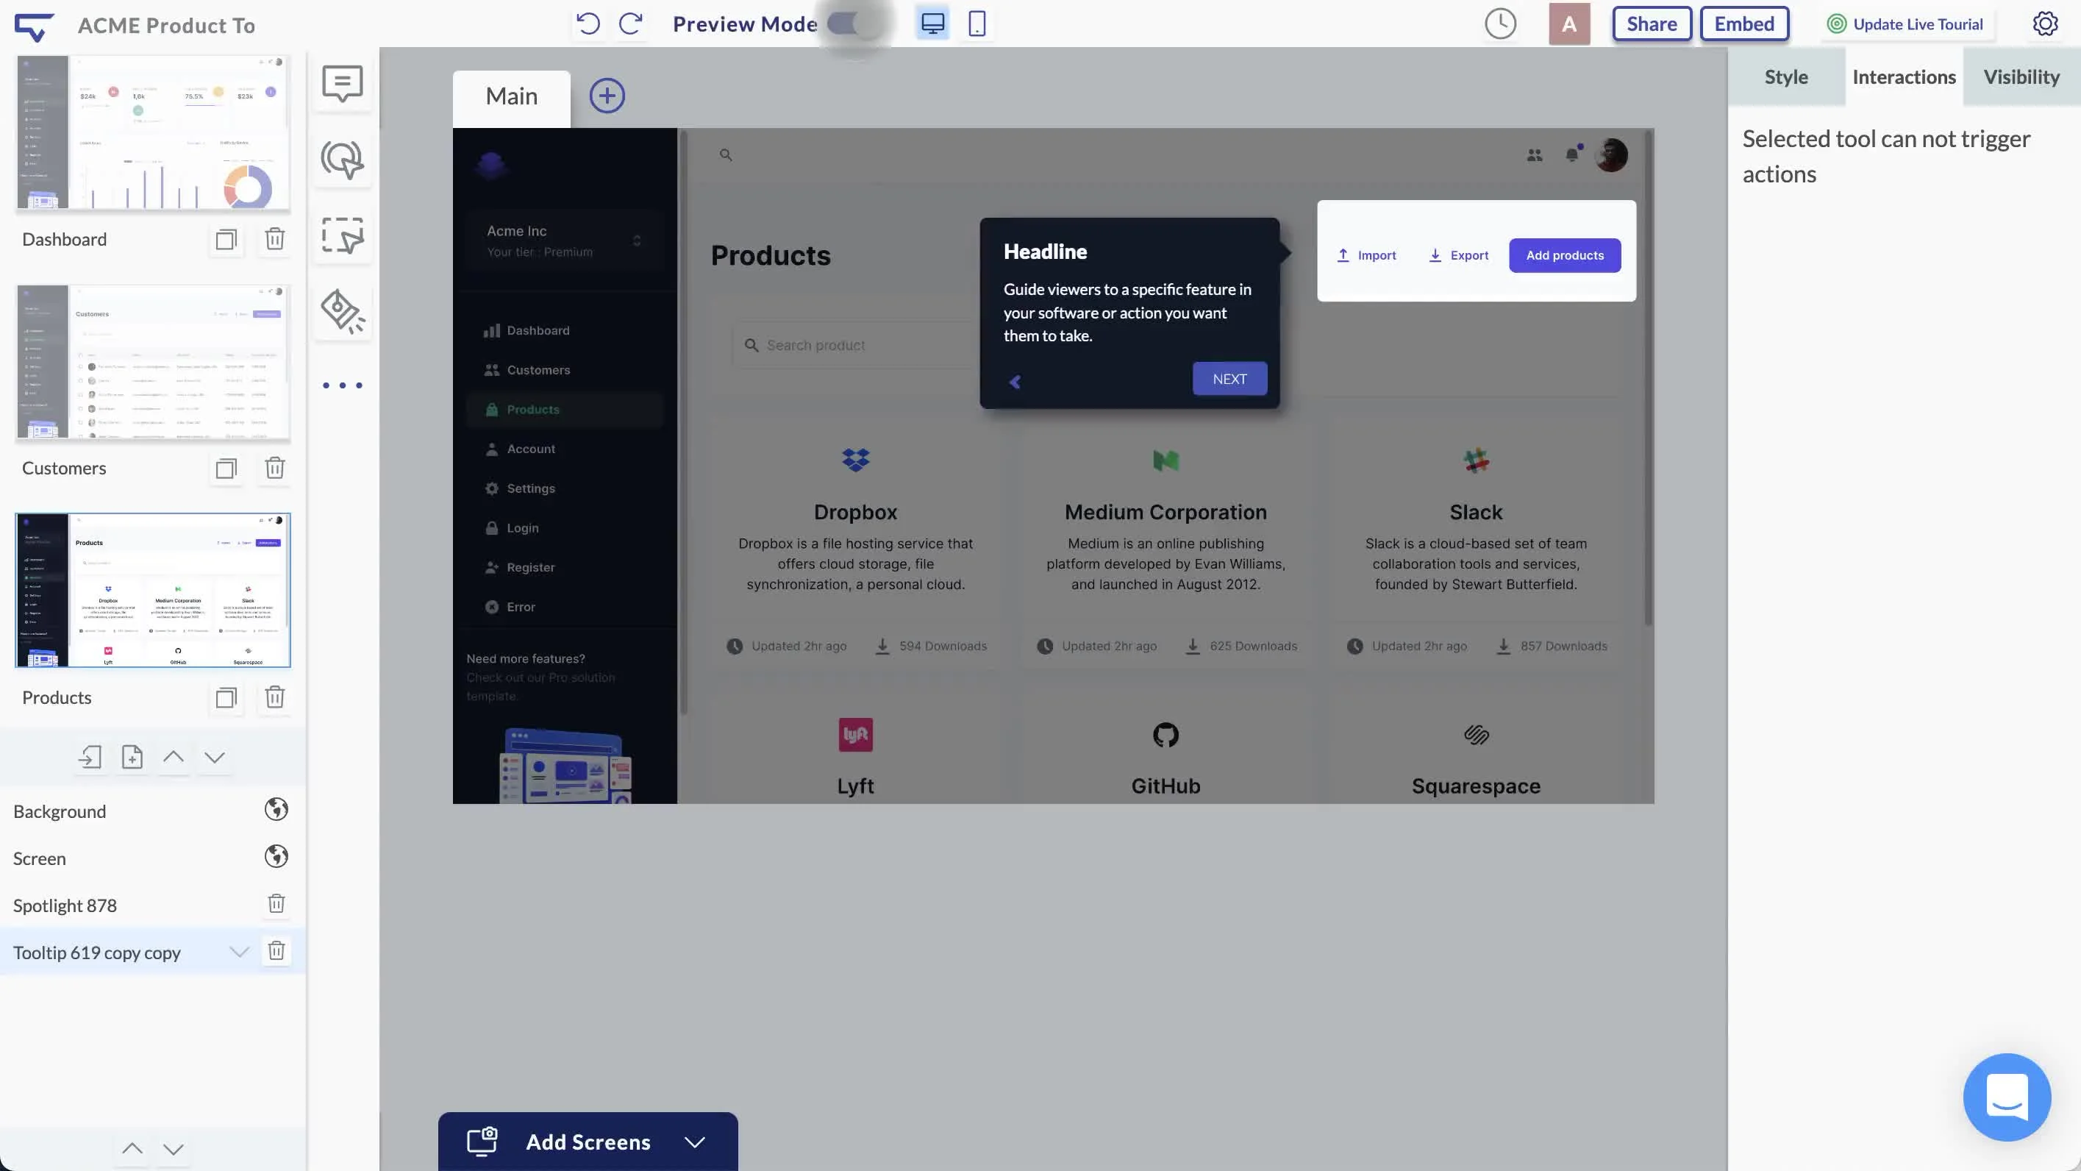The image size is (2081, 1171).
Task: Delete the Dashboard screen
Action: 275,239
